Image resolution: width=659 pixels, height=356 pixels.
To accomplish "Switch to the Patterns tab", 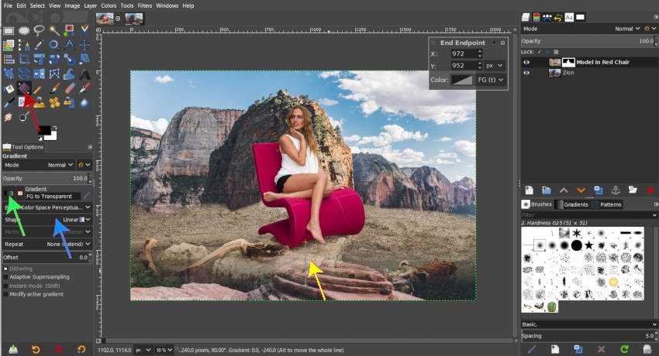I will [x=611, y=204].
